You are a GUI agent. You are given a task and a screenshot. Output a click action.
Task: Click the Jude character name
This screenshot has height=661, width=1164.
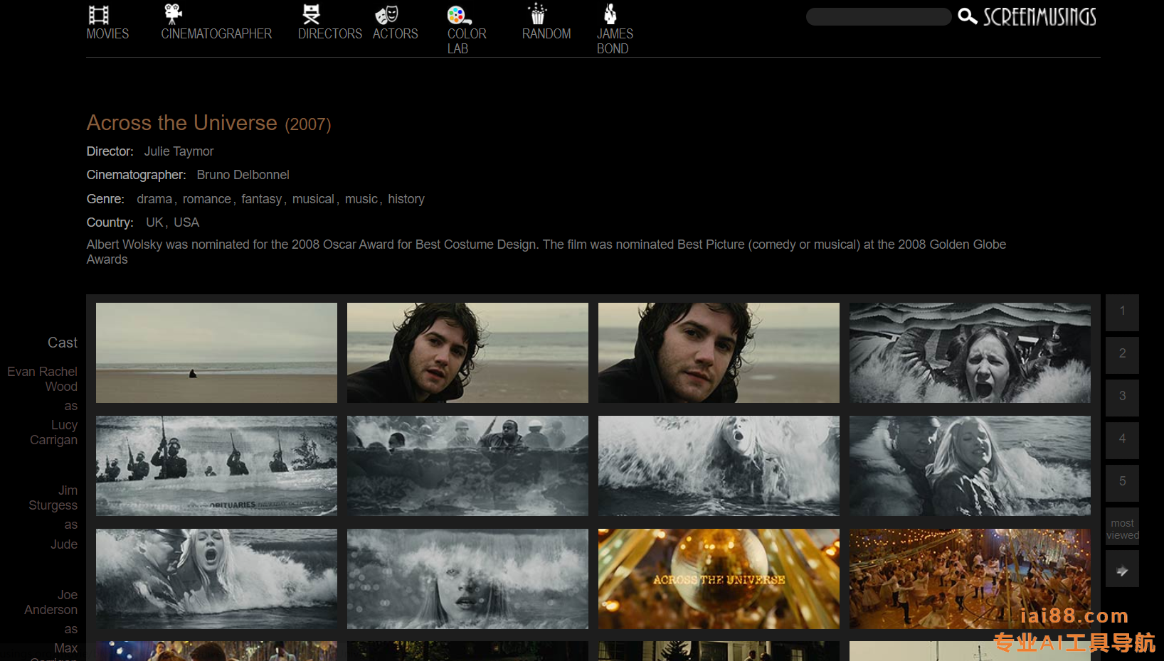pos(64,544)
